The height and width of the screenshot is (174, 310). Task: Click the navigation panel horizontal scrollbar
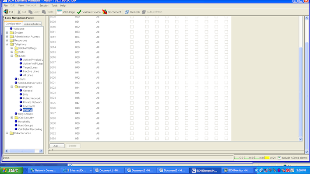tap(24, 151)
